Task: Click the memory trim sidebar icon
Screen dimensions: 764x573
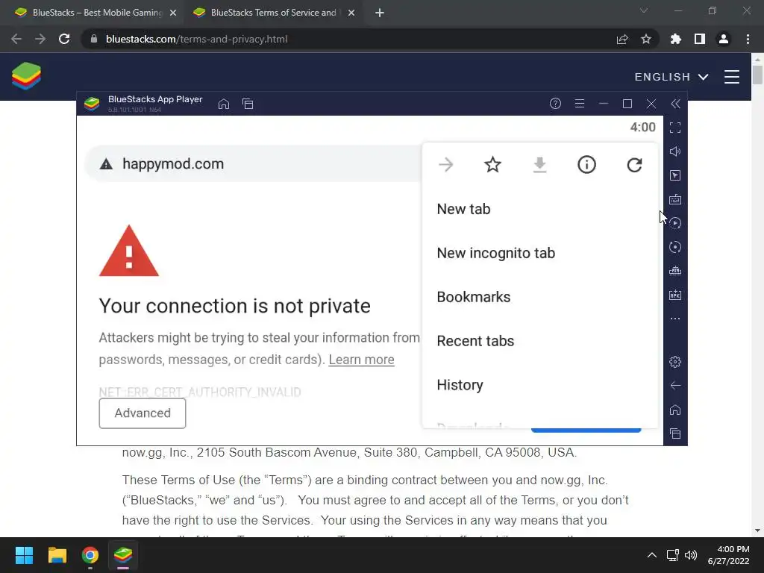Action: (675, 271)
